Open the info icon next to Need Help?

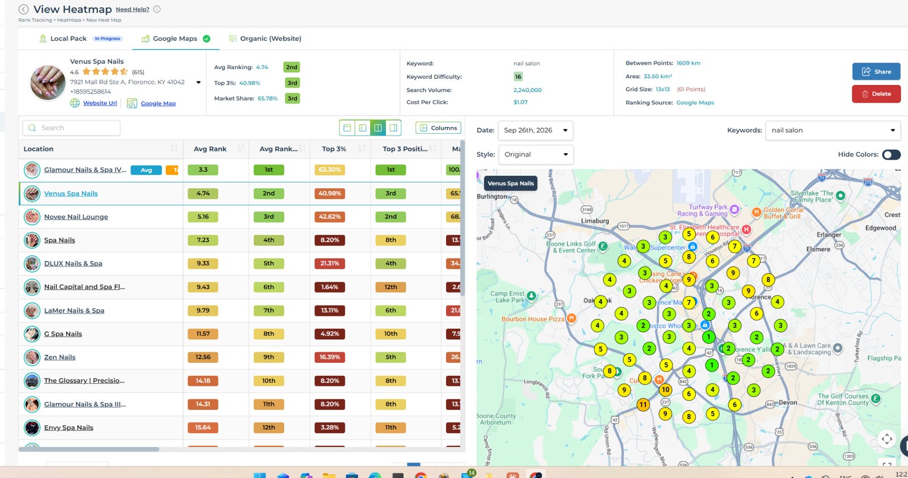157,9
